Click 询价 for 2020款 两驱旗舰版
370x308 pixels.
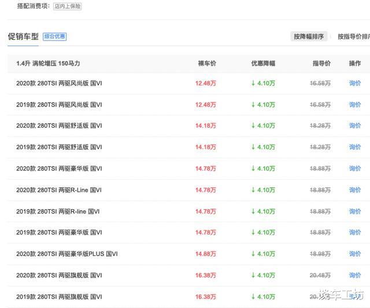point(355,276)
